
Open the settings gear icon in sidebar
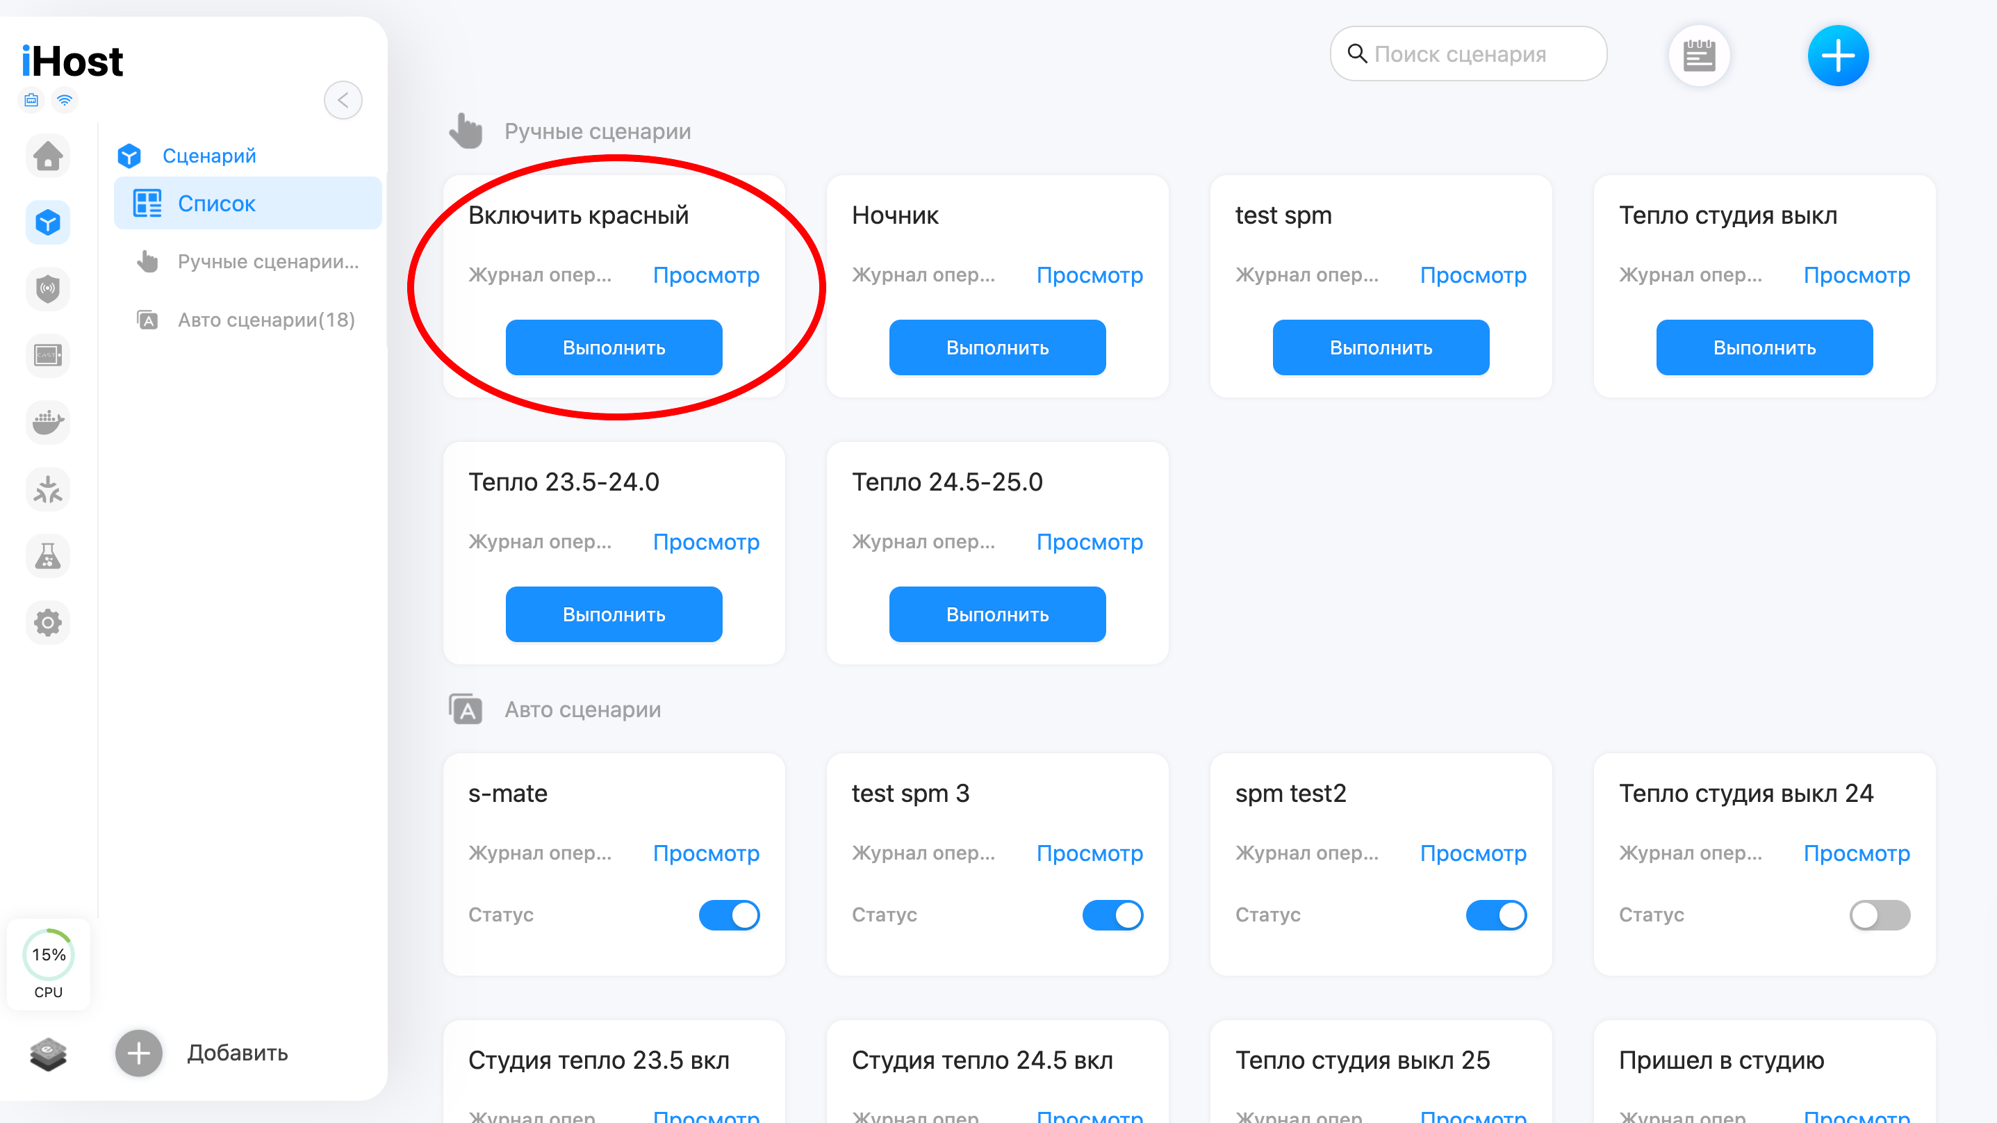point(48,623)
